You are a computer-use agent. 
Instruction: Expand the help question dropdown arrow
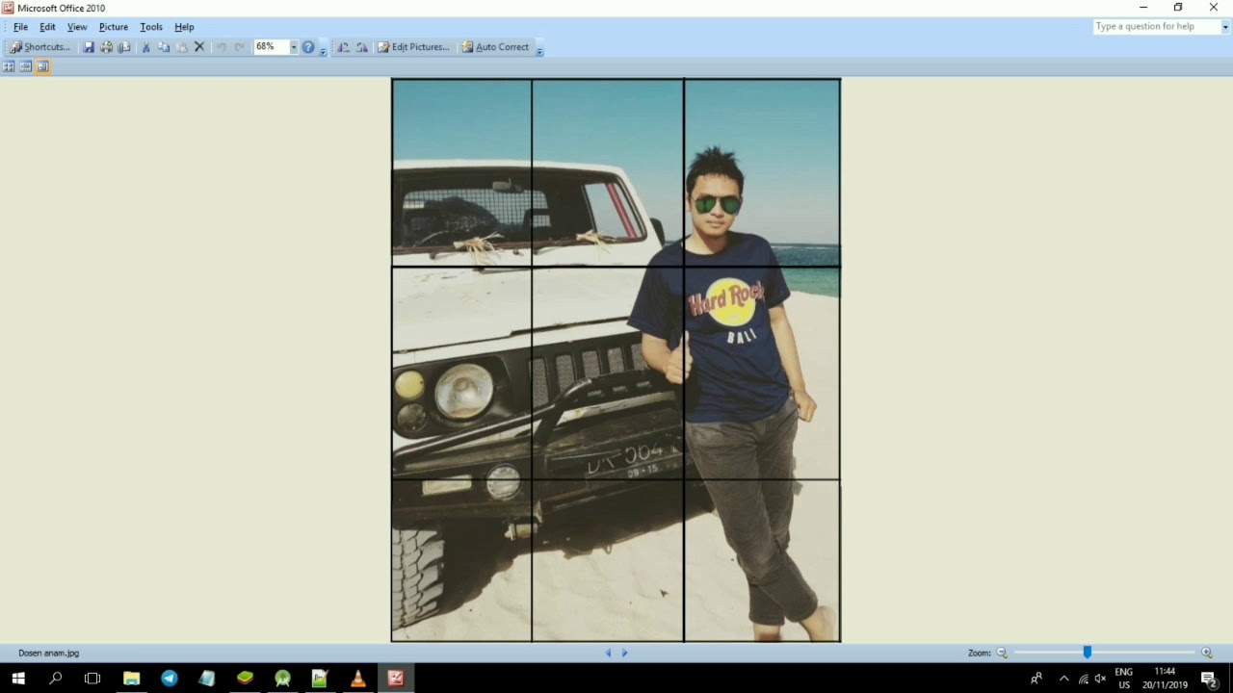coord(1225,27)
